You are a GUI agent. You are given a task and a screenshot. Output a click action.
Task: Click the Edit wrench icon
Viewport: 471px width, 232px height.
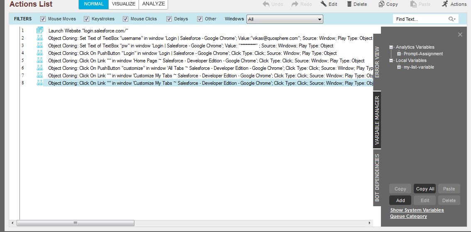324,4
